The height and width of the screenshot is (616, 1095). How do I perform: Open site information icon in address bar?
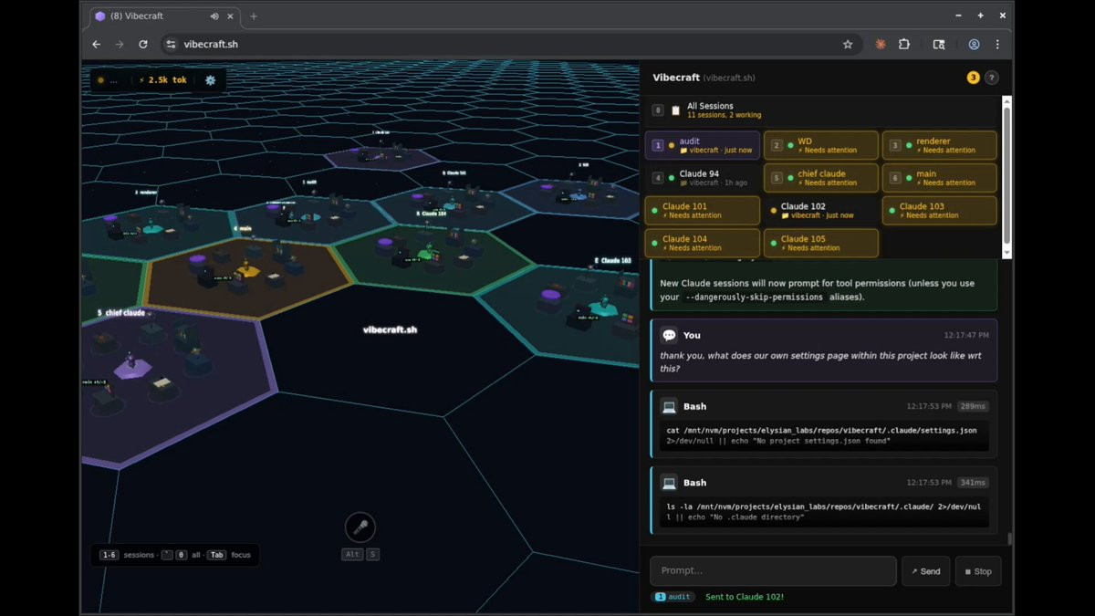click(x=170, y=44)
